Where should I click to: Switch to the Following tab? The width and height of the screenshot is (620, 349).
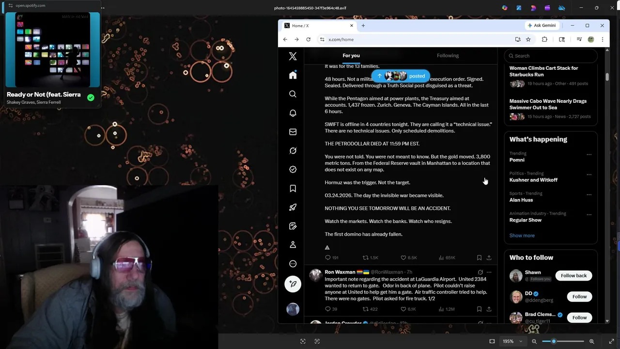click(448, 55)
